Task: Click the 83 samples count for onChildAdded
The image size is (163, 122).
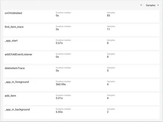Action: 108,16
